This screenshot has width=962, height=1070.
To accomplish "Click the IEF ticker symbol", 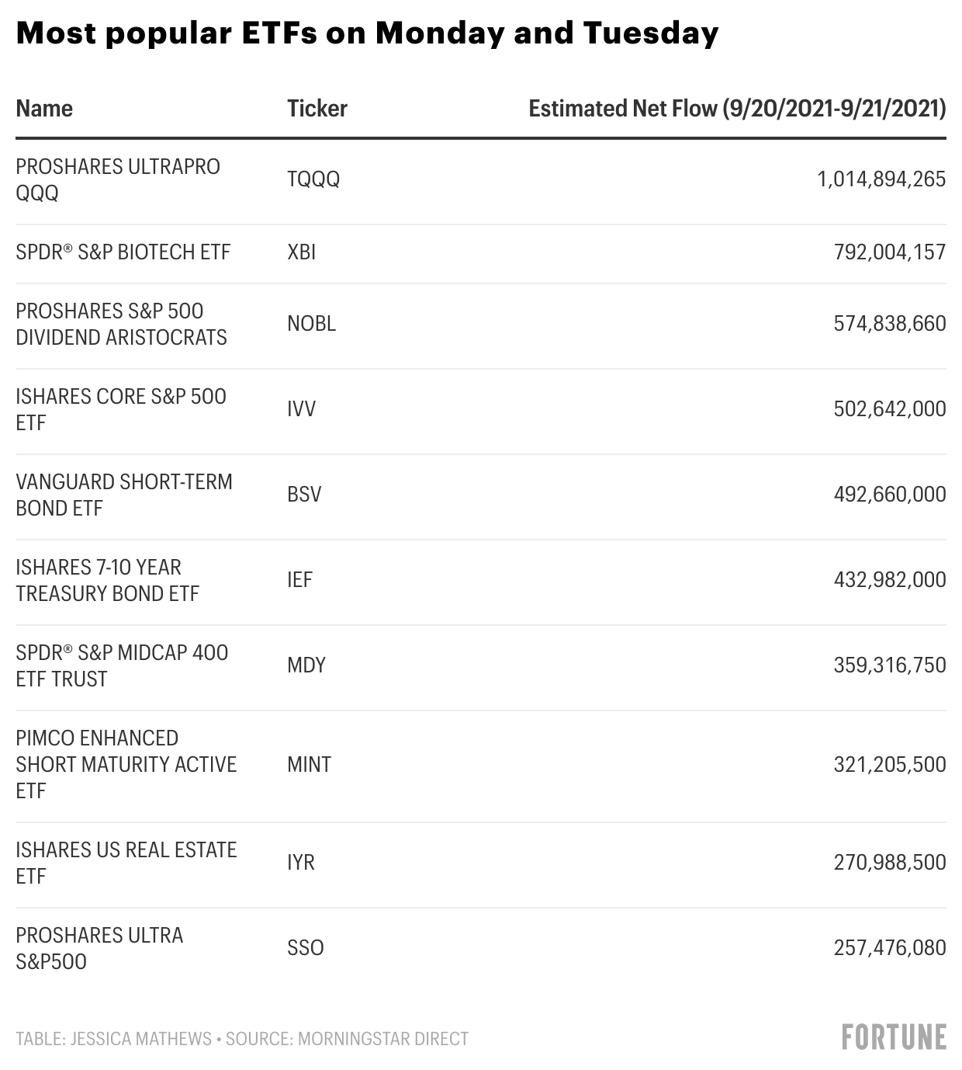I will (299, 580).
